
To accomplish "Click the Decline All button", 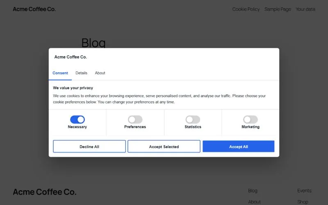I will coord(89,146).
